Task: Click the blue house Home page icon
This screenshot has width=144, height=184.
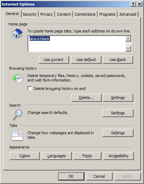Action: 17,33
